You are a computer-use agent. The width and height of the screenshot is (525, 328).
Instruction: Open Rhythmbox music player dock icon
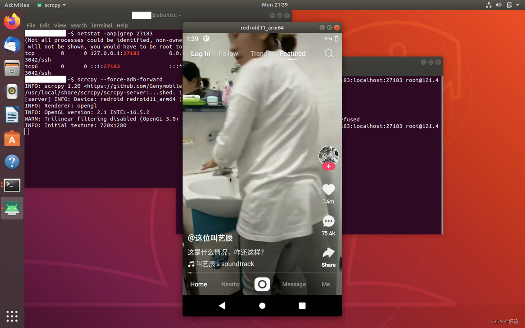click(x=12, y=91)
